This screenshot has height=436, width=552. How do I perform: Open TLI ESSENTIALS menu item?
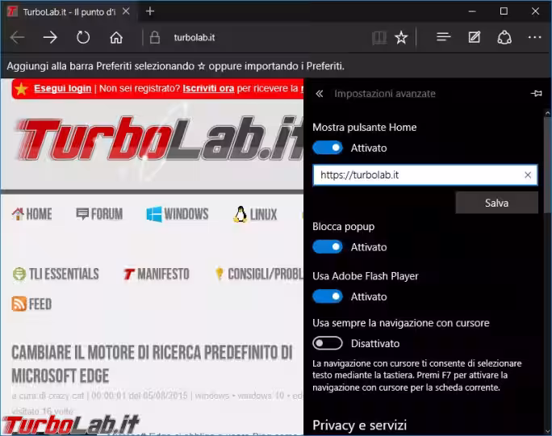56,274
